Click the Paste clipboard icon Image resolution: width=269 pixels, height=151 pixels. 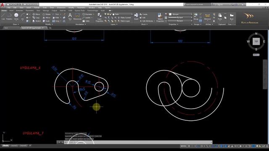point(220,17)
